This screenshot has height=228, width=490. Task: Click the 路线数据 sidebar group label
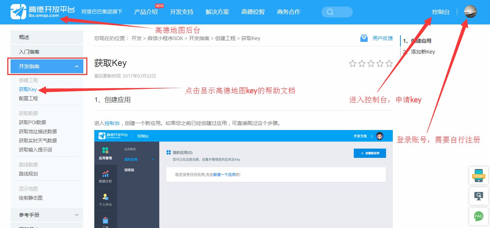[x=28, y=165]
